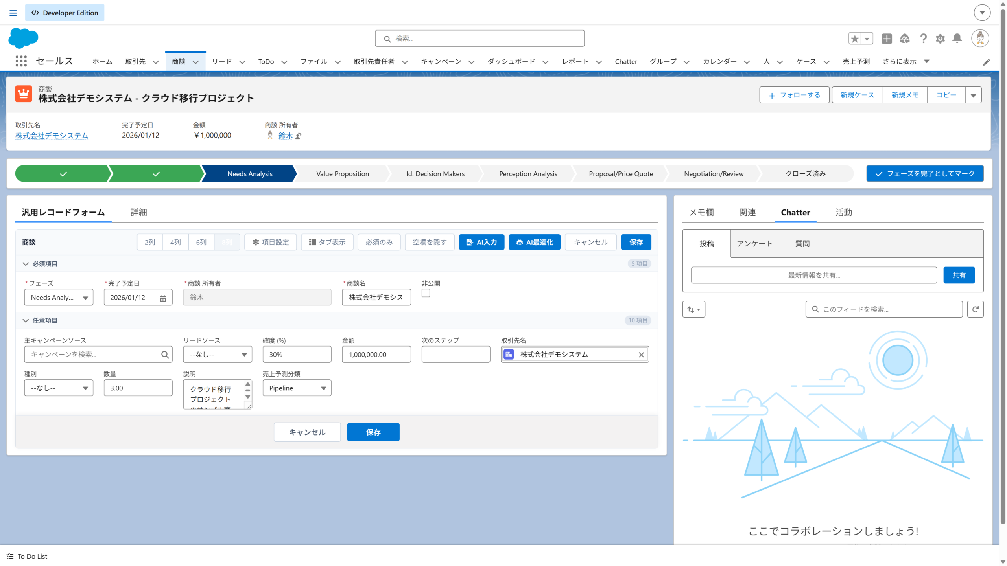The height and width of the screenshot is (566, 1007).
Task: Collapse the 必須項目 section
Action: (x=26, y=264)
